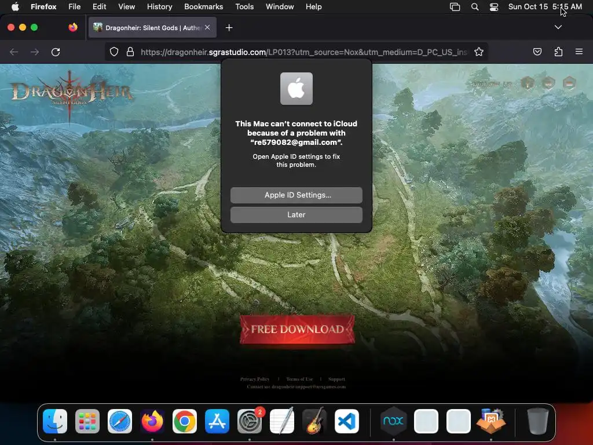Open the Window menu
Screen dimensions: 593x445
pos(280,7)
